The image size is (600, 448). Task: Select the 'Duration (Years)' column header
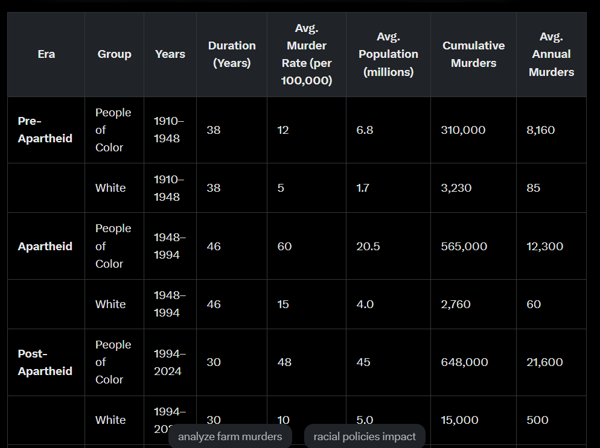[x=232, y=54]
